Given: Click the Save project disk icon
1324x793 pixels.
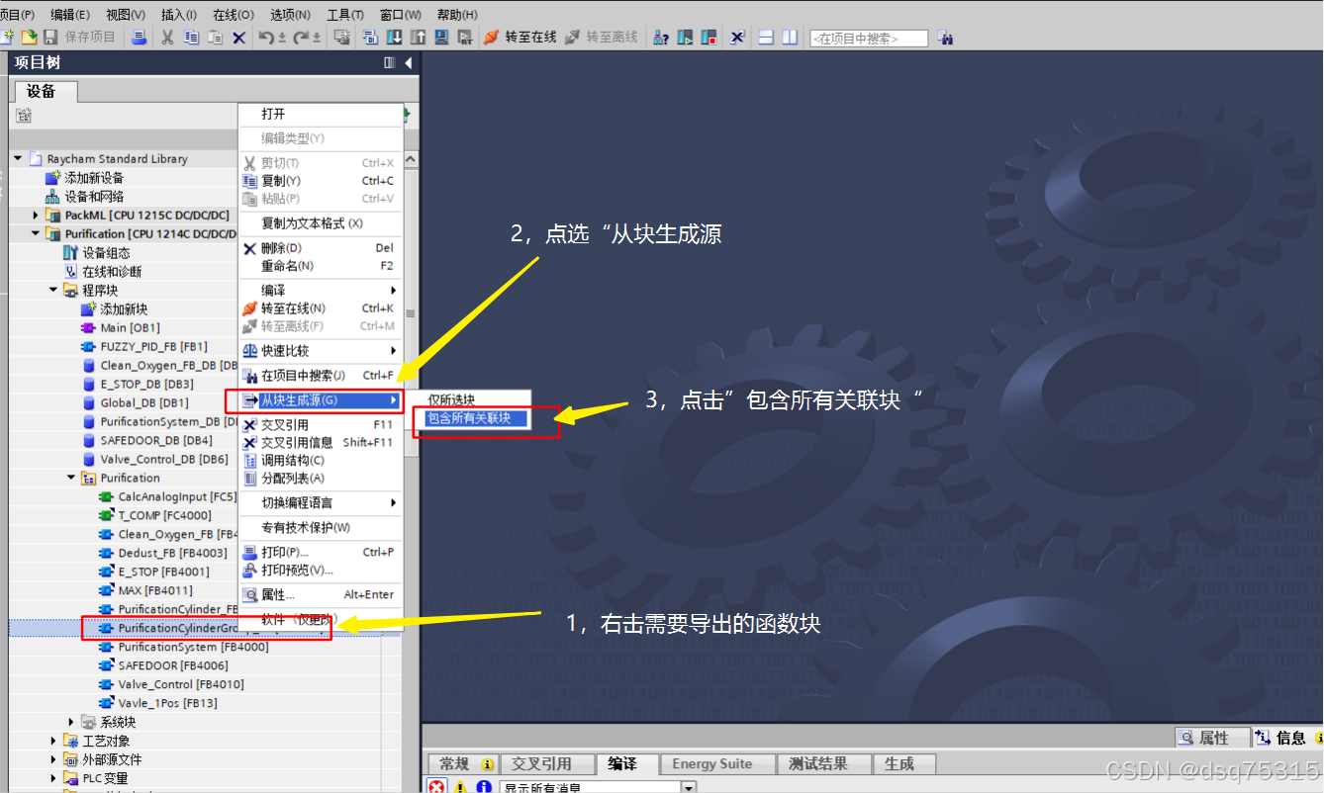Looking at the screenshot, I should (x=49, y=38).
